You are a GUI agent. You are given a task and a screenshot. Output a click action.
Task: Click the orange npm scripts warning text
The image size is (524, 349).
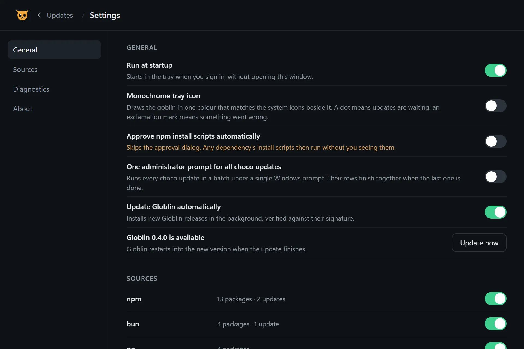[261, 148]
